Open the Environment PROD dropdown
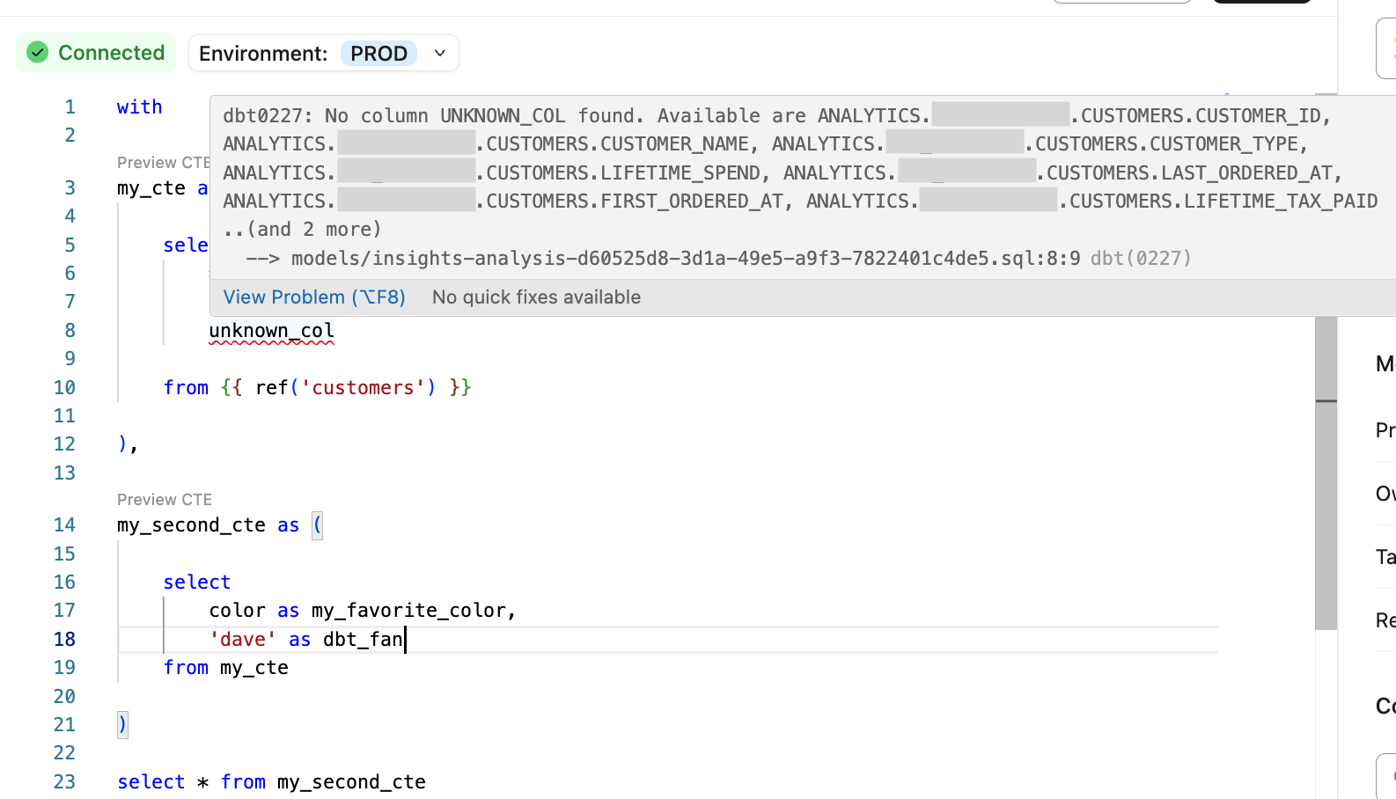1396x799 pixels. pyautogui.click(x=378, y=54)
